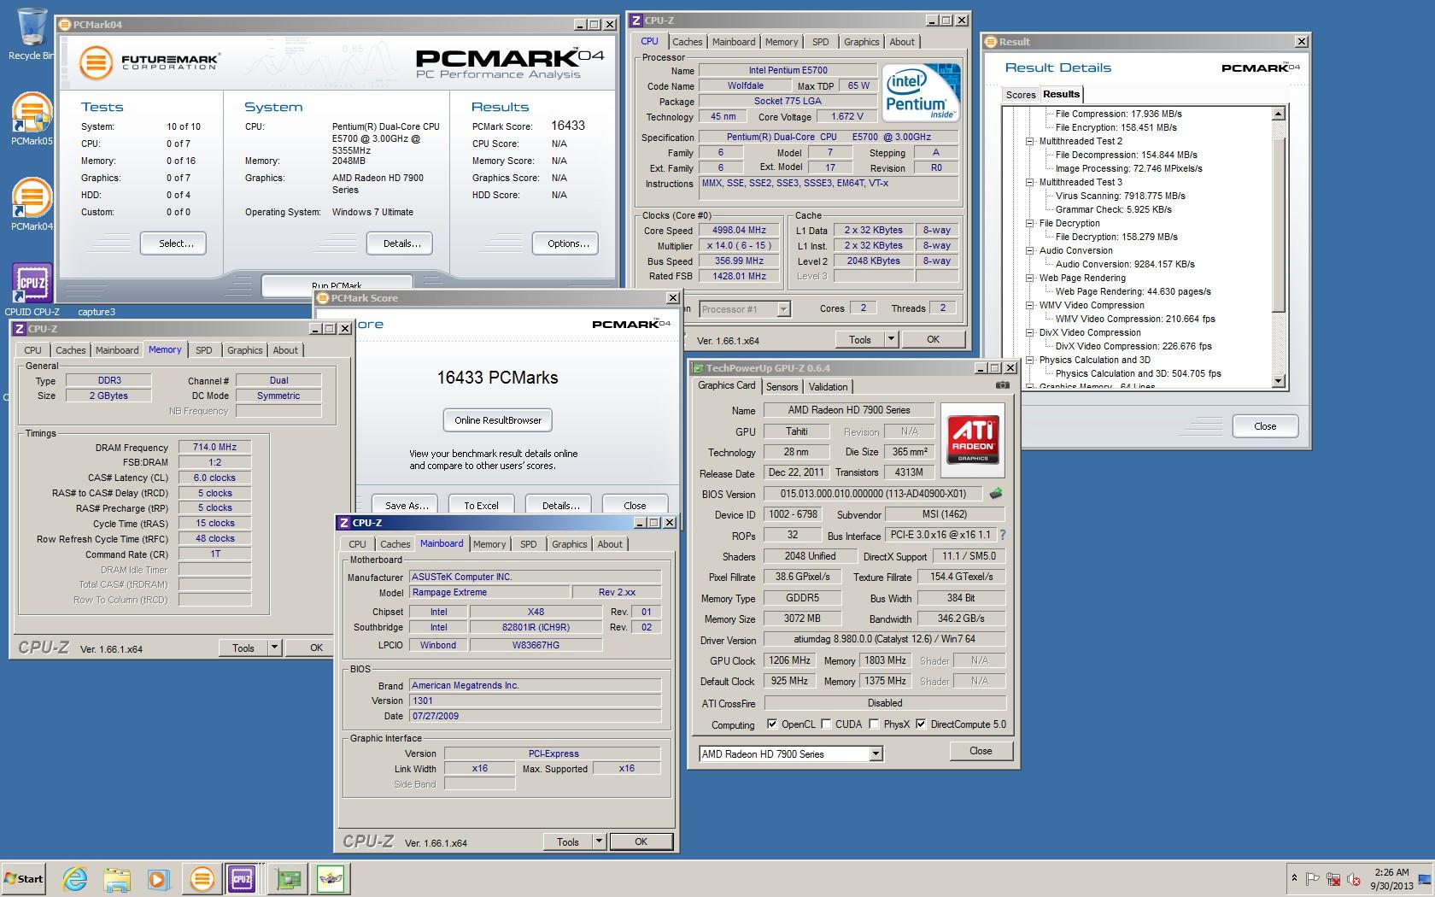Open Action Center flag tray icon
Image resolution: width=1435 pixels, height=897 pixels.
(x=1313, y=879)
